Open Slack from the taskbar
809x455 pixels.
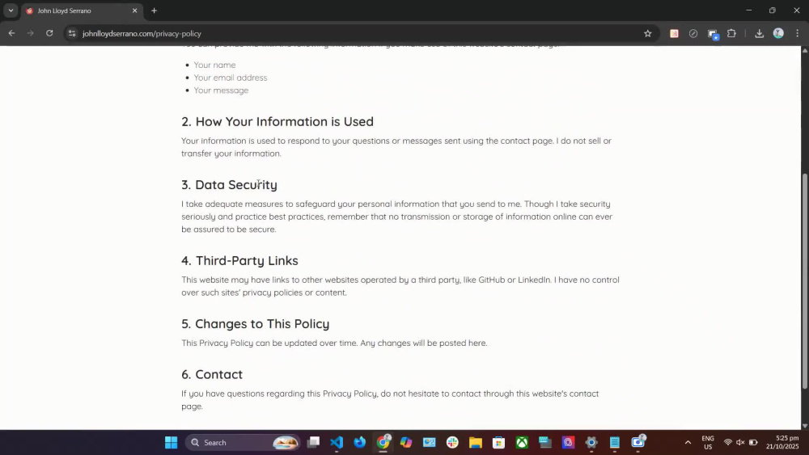click(x=452, y=442)
